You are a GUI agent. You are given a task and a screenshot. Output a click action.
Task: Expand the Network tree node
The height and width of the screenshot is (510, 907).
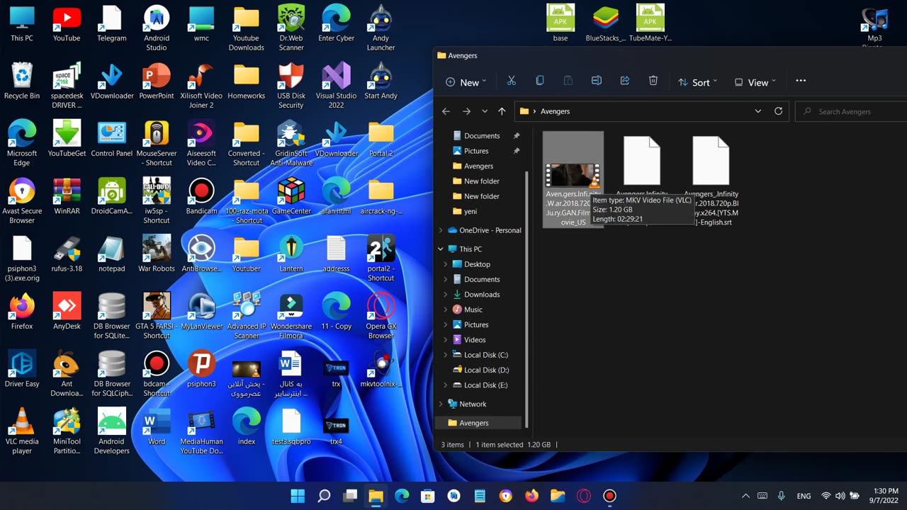point(441,404)
